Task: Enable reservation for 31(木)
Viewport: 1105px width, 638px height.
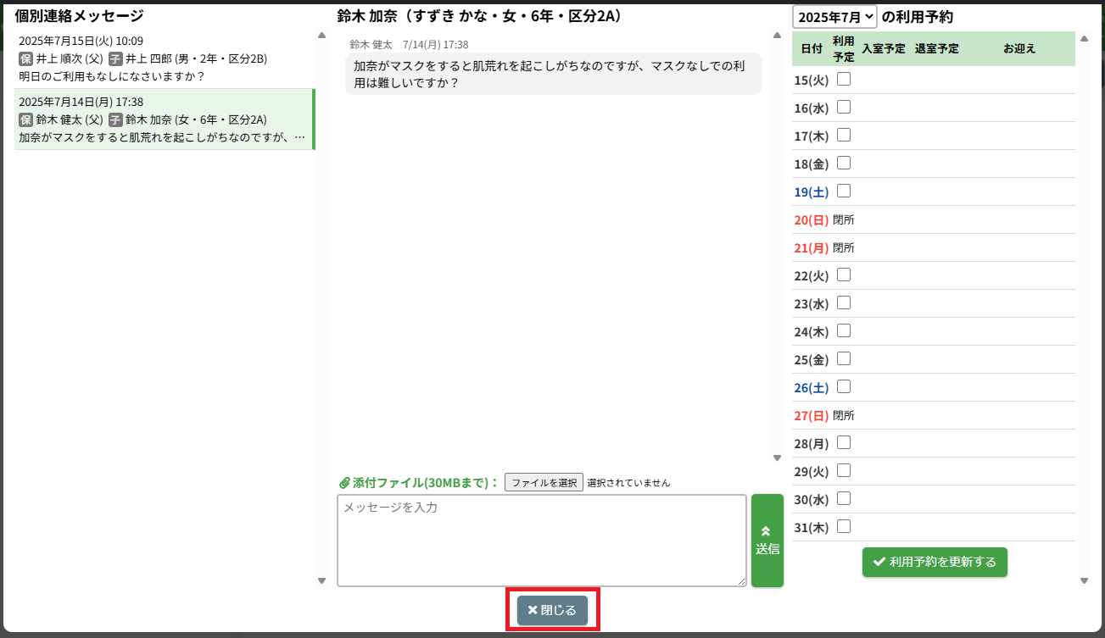Action: 844,526
